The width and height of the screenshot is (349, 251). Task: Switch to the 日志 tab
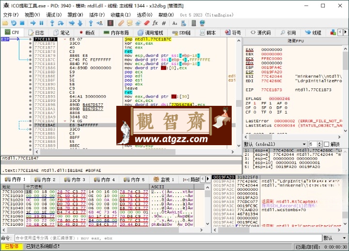pos(36,33)
